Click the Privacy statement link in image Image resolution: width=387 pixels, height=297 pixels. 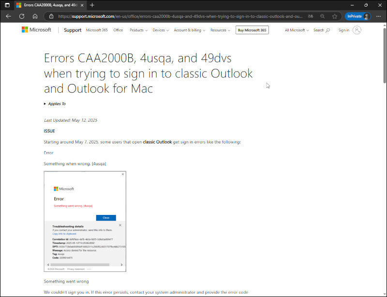coord(76,269)
